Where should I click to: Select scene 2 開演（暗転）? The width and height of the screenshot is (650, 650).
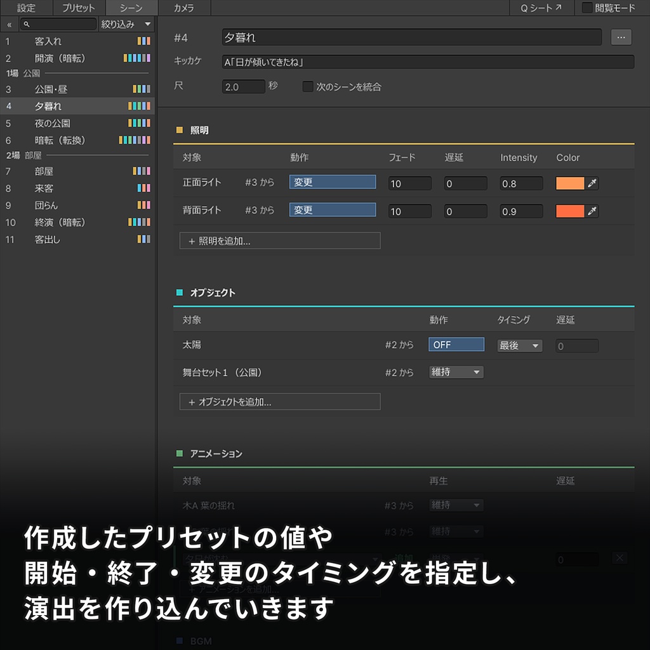[77, 58]
